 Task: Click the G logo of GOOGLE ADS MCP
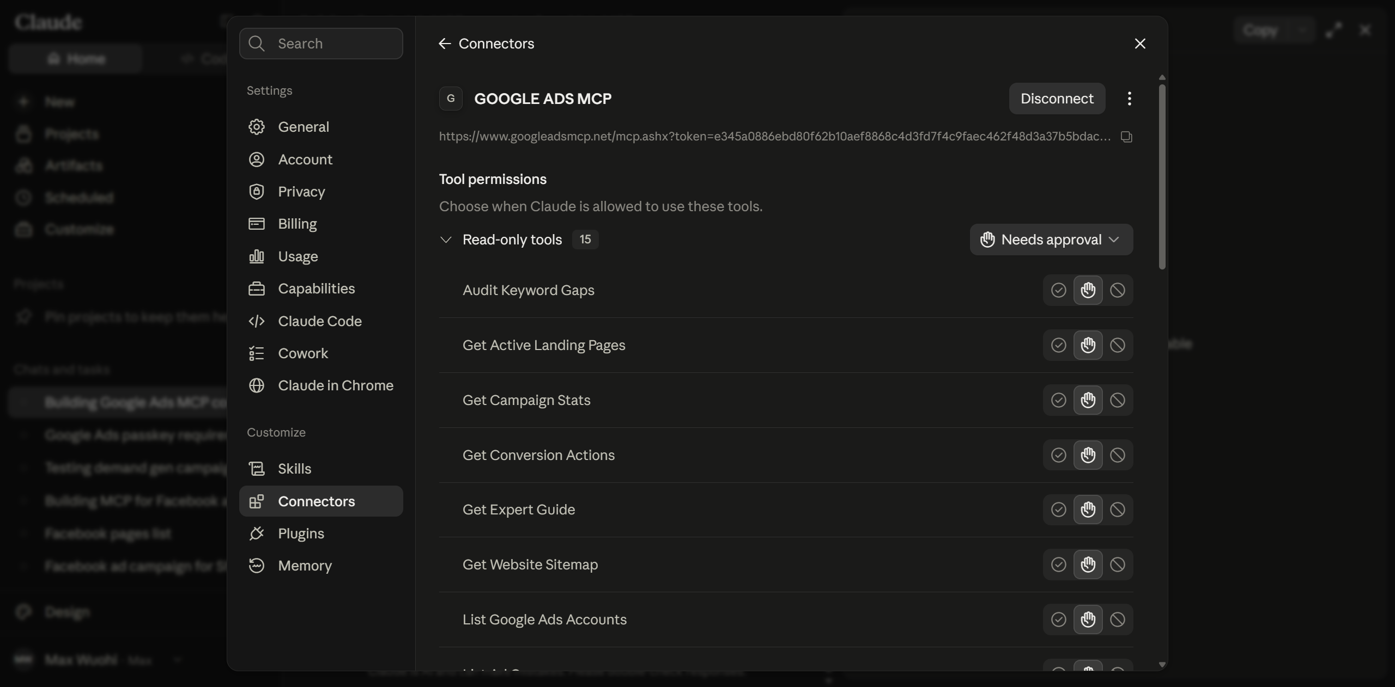click(x=451, y=99)
